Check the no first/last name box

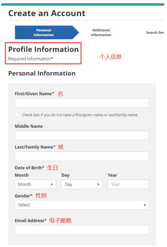tap(17, 115)
